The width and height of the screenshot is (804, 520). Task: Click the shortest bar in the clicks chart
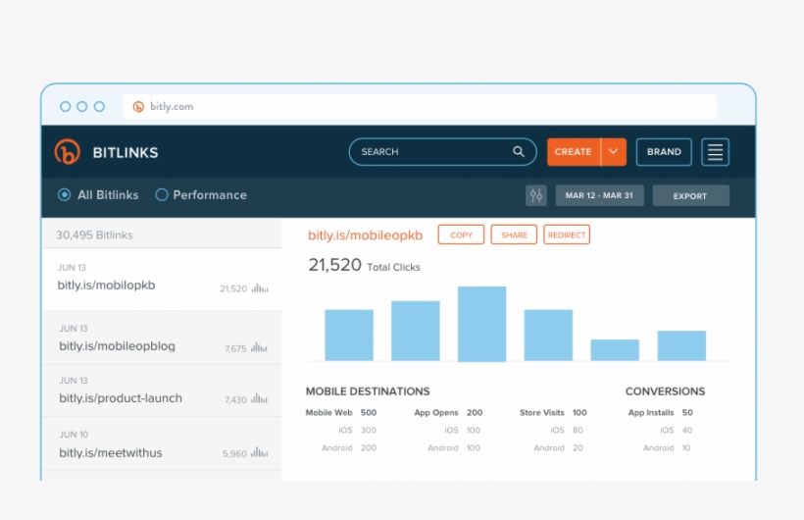click(615, 350)
